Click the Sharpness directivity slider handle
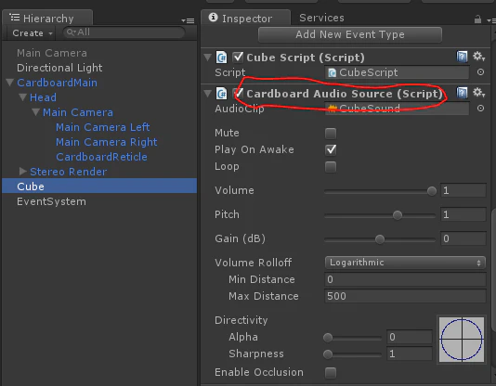Image resolution: width=496 pixels, height=386 pixels. point(328,354)
